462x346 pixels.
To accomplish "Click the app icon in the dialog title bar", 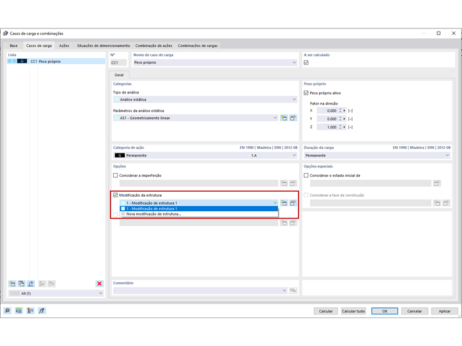I will 5,33.
